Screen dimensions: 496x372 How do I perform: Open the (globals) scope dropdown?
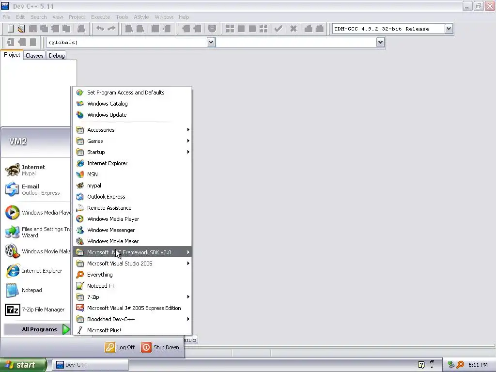[211, 43]
